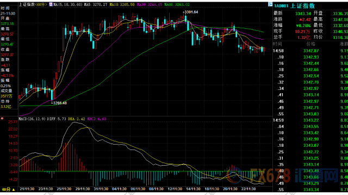Click the MA indicator settings icon
Viewport: 348px width, 195px height.
51,4
